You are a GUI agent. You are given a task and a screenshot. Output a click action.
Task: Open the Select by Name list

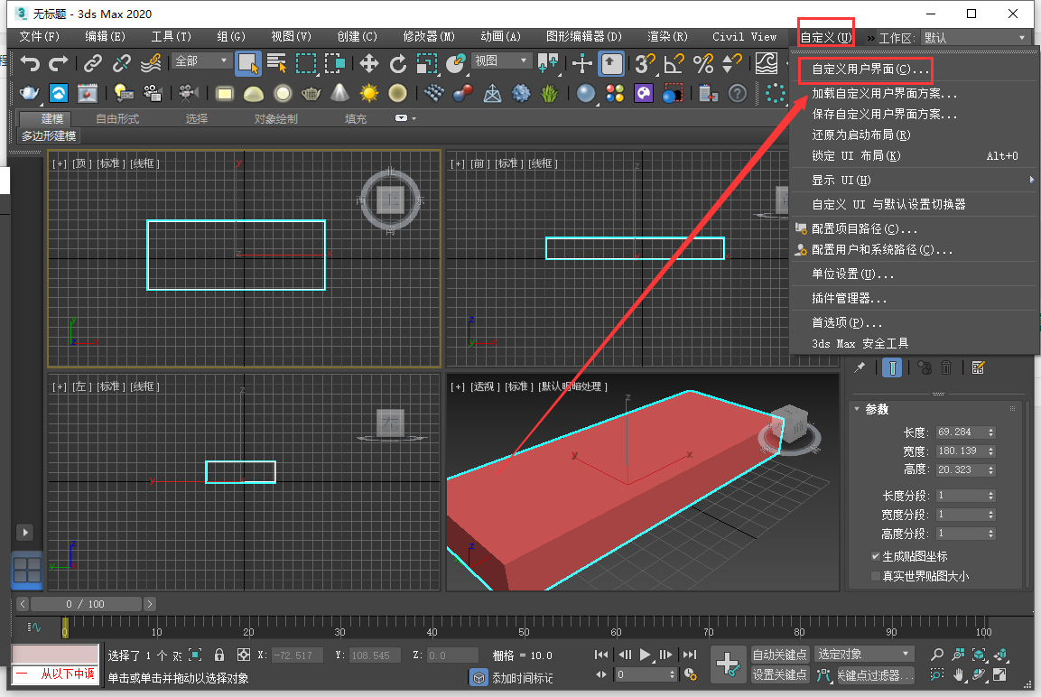pyautogui.click(x=276, y=63)
